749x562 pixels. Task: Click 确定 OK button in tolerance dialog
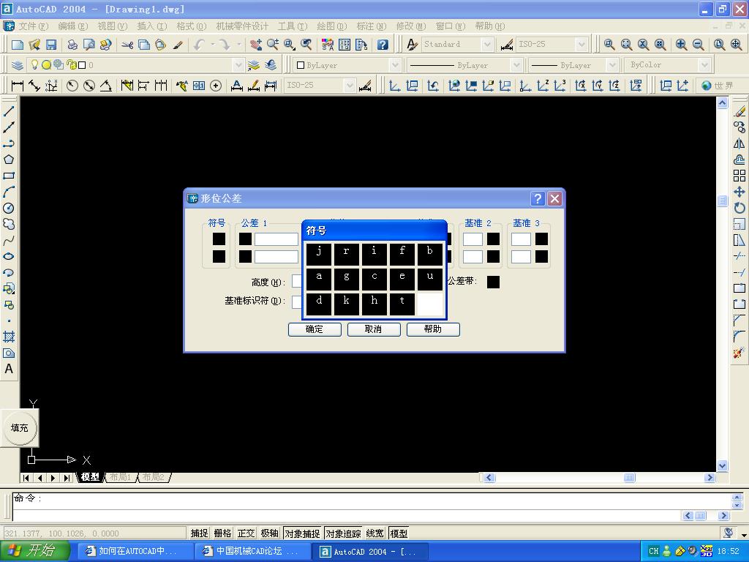pyautogui.click(x=315, y=329)
